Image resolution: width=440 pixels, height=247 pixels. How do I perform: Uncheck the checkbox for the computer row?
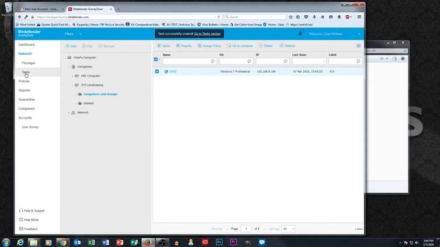point(157,71)
